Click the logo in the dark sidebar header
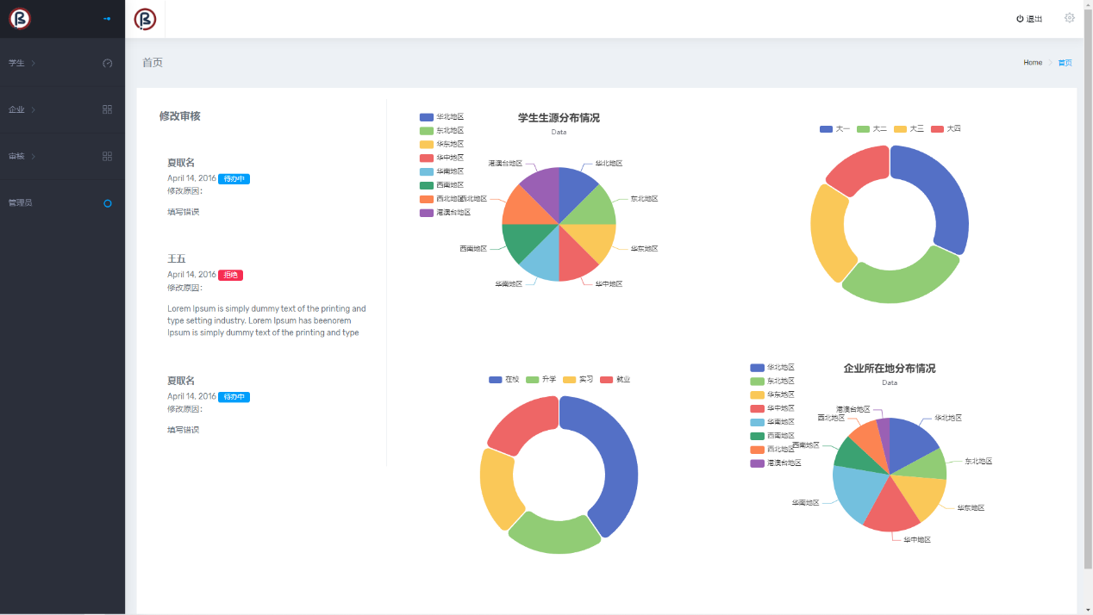Screen dimensions: 1093x615 pos(20,19)
